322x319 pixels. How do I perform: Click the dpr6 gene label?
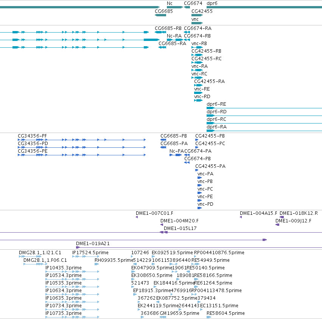coord(212,3)
